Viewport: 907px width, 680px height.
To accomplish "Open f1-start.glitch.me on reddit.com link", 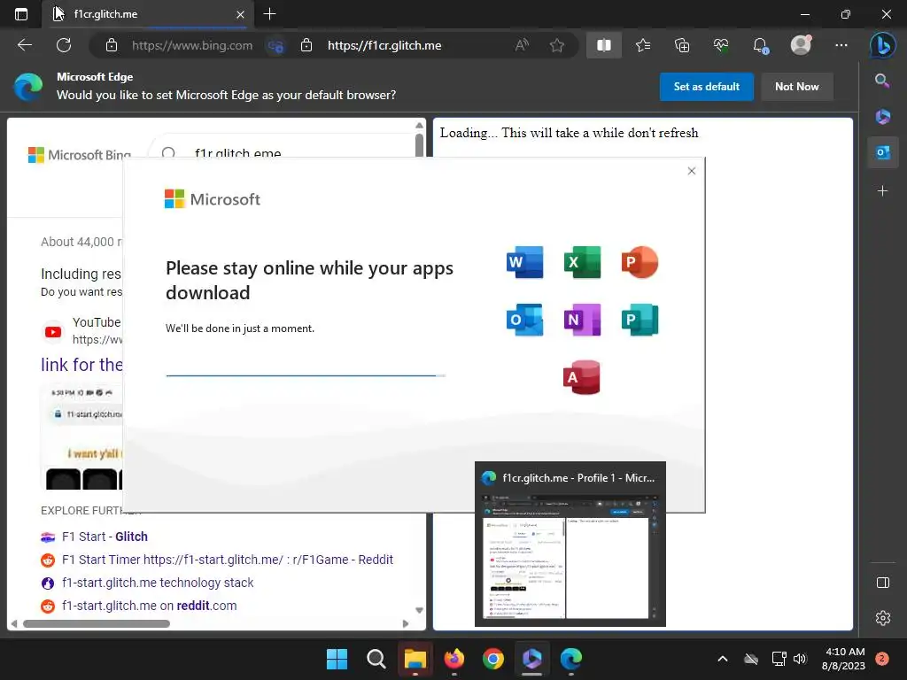I will 149,606.
